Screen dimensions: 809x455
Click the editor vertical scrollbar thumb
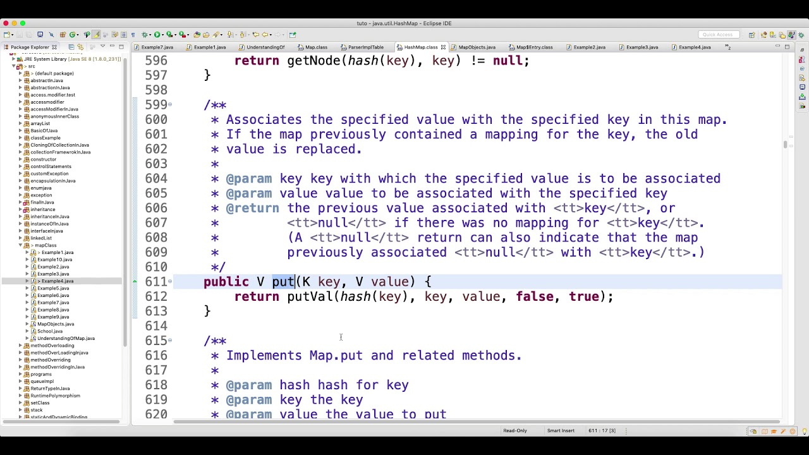[x=785, y=145]
